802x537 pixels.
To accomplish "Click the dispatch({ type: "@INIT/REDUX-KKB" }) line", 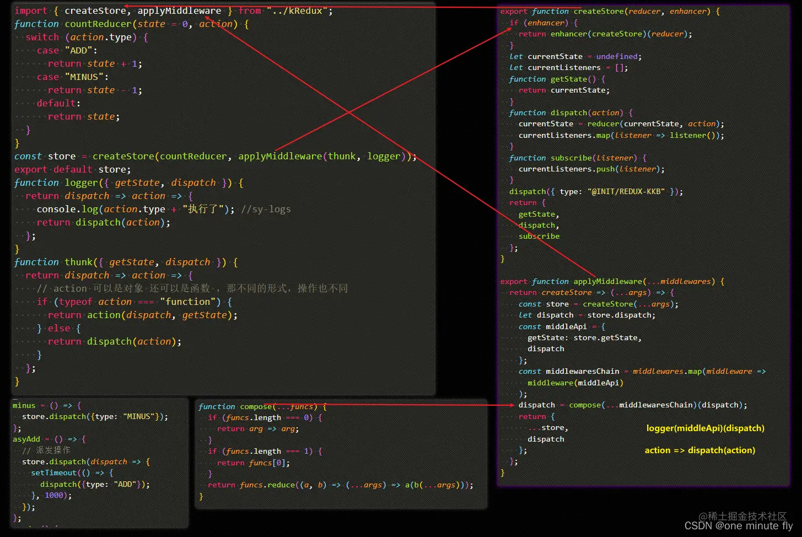I will pyautogui.click(x=596, y=191).
